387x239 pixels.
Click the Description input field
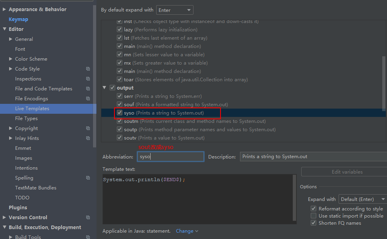[x=313, y=157]
